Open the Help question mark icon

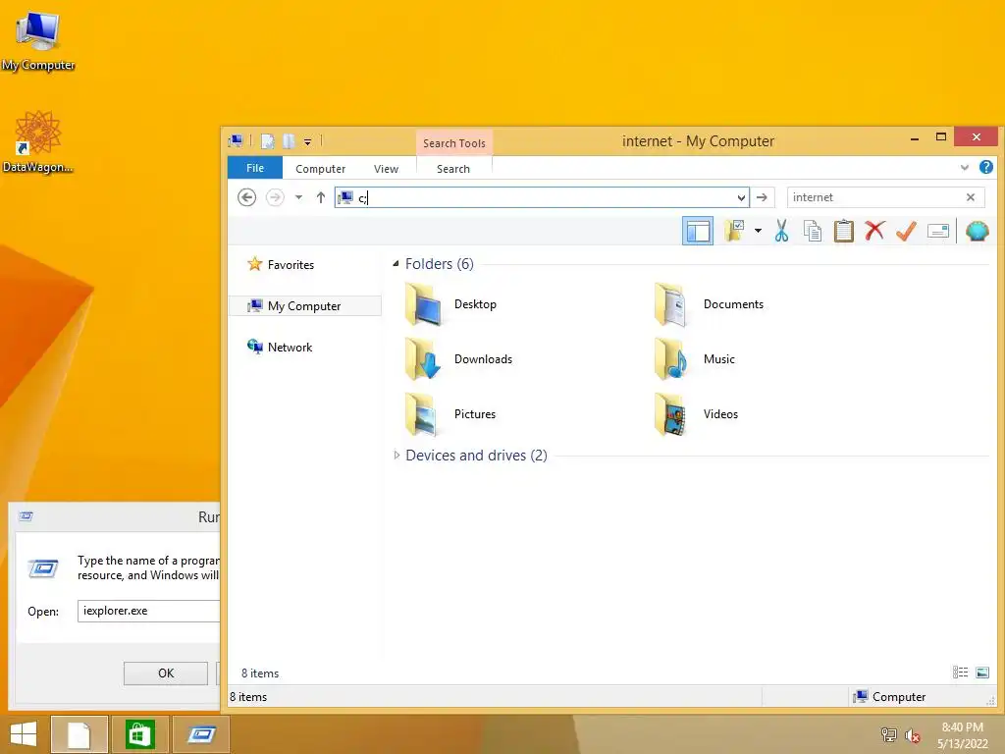tap(985, 167)
